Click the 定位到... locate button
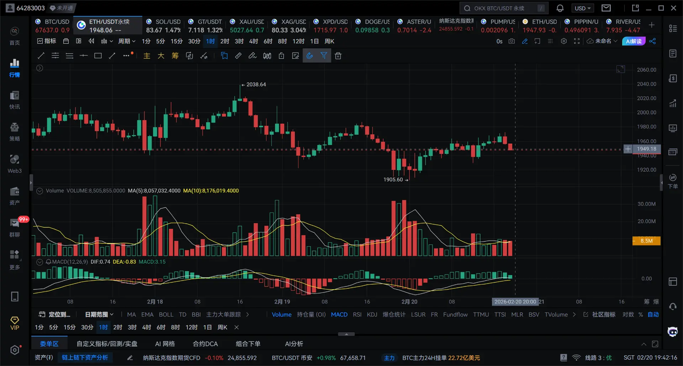The height and width of the screenshot is (366, 683). 54,314
